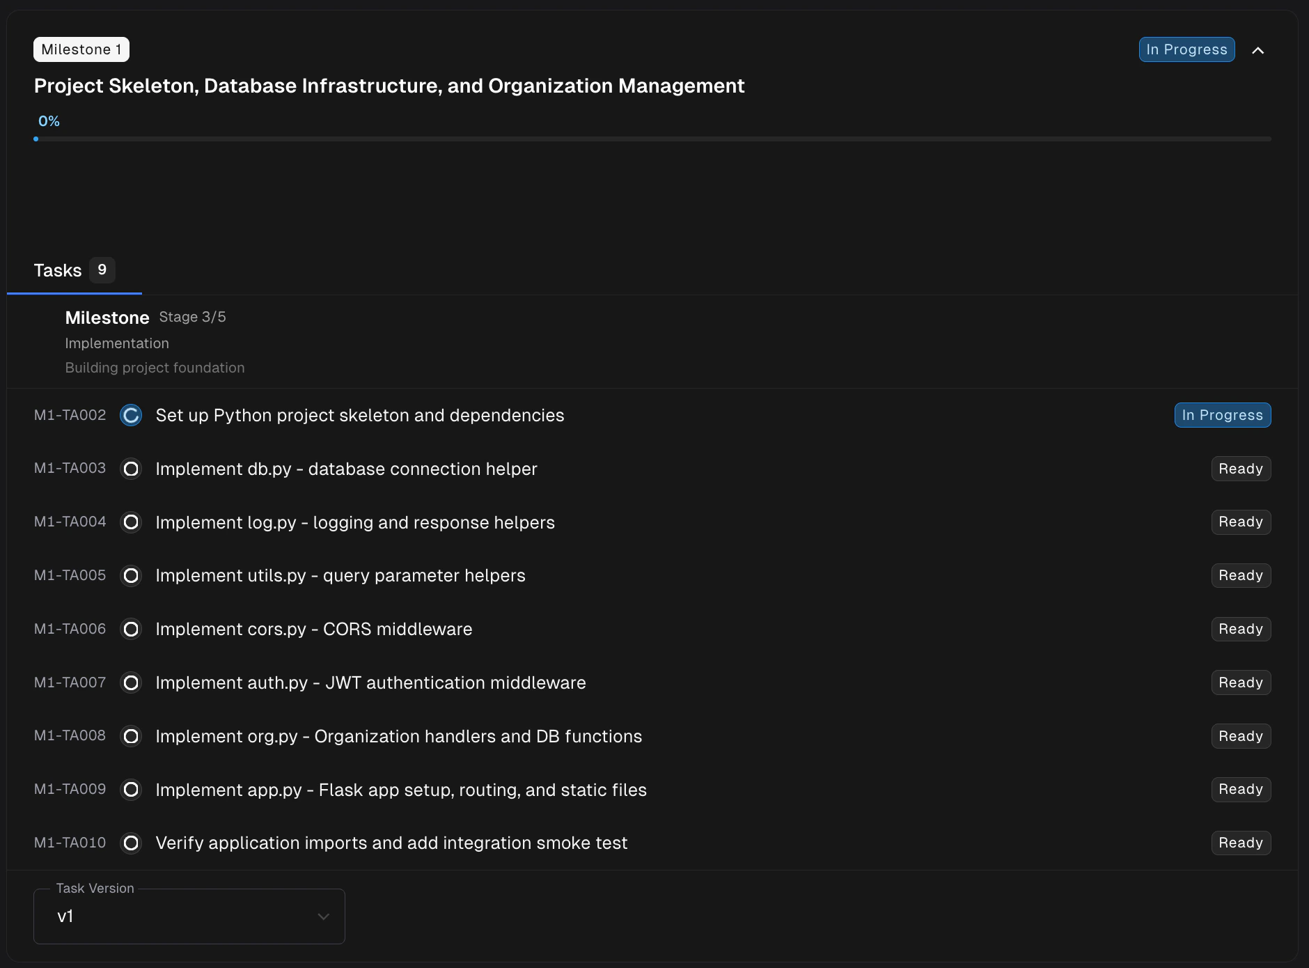The height and width of the screenshot is (968, 1309).
Task: Click the status circle for M1-TA010 smoke test
Action: [130, 843]
